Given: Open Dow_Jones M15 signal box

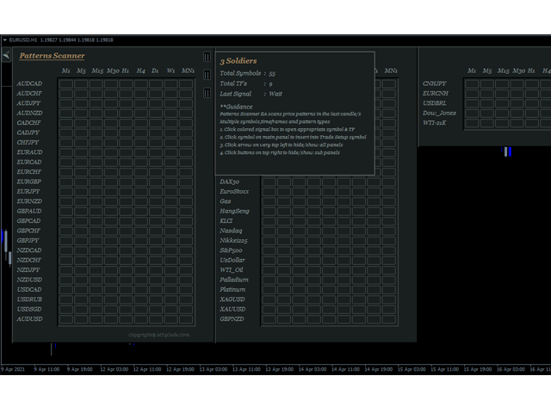Looking at the screenshot, I should (502, 114).
